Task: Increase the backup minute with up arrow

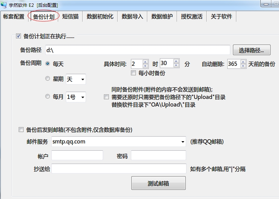Action: pyautogui.click(x=176, y=61)
